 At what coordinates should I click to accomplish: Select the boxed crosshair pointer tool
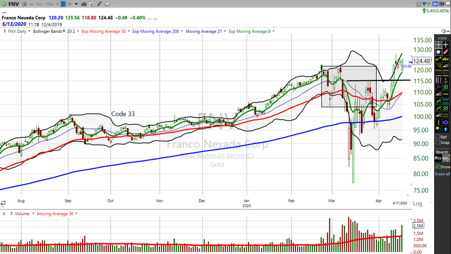point(438,45)
